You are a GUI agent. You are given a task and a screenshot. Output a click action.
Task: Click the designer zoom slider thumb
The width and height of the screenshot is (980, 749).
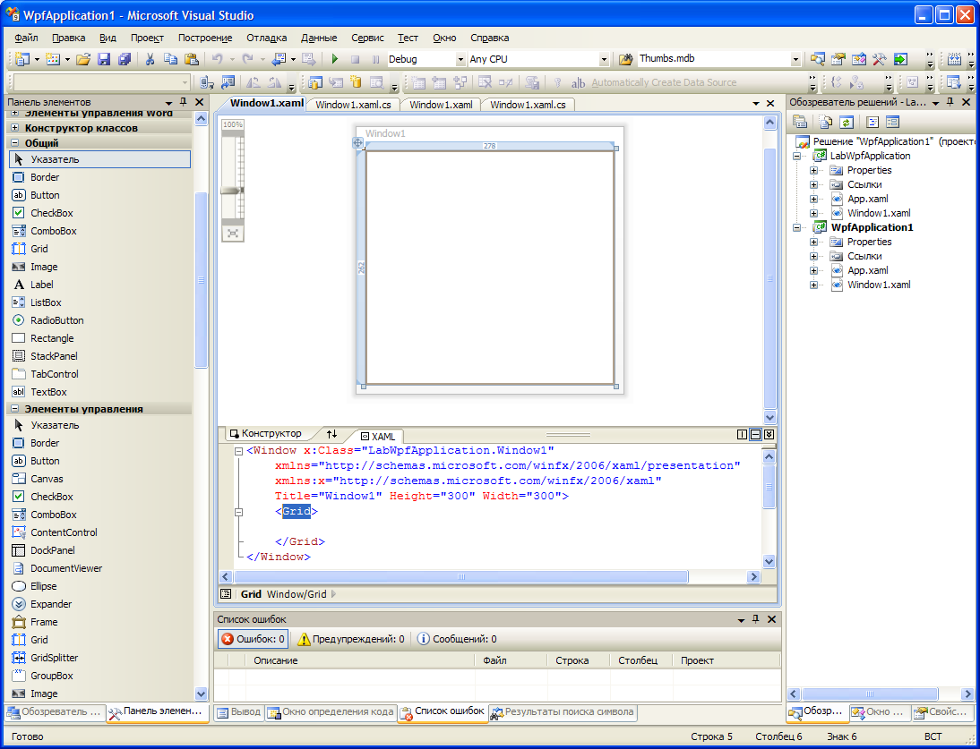point(233,191)
